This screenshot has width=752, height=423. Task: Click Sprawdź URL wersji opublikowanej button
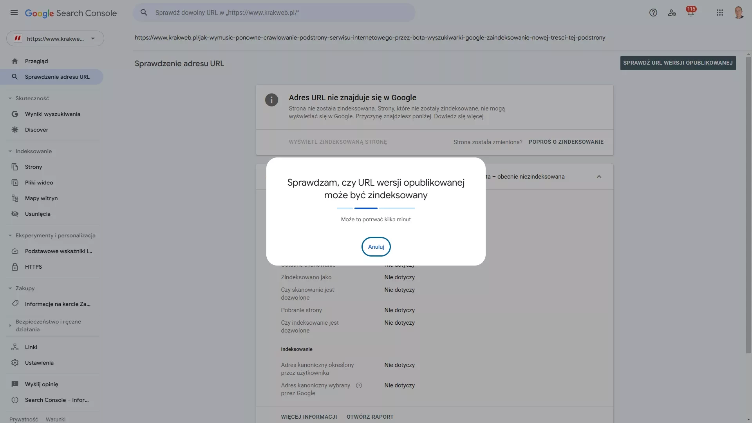pyautogui.click(x=678, y=63)
